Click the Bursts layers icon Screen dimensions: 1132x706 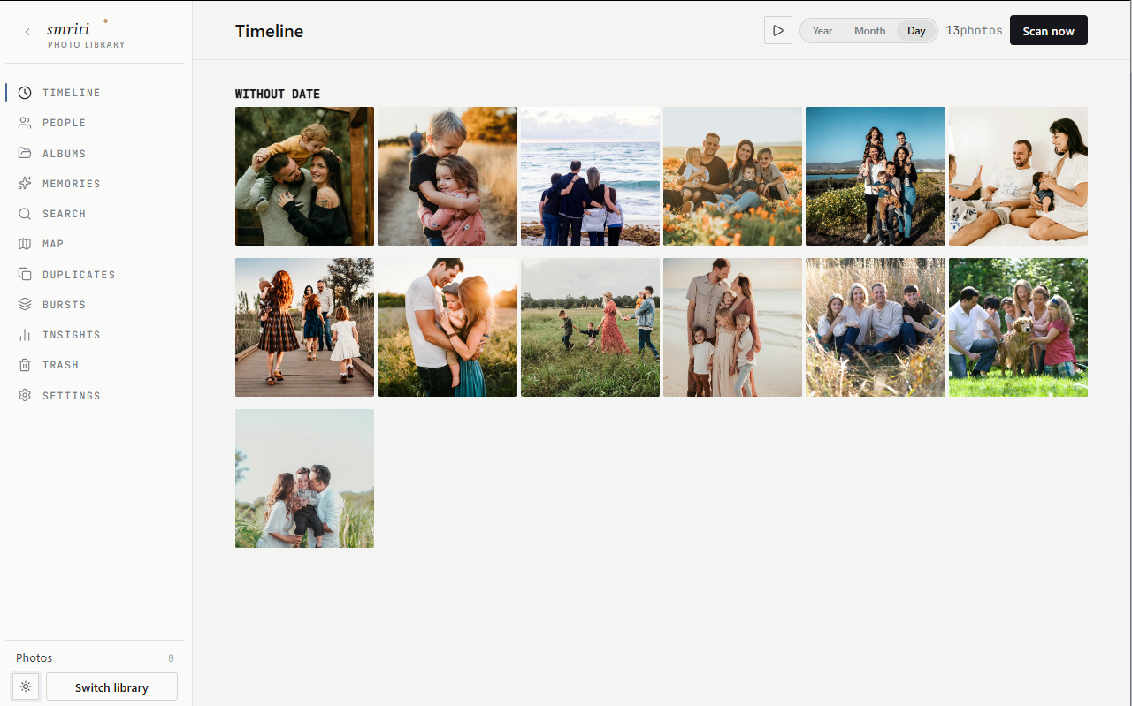pos(25,305)
